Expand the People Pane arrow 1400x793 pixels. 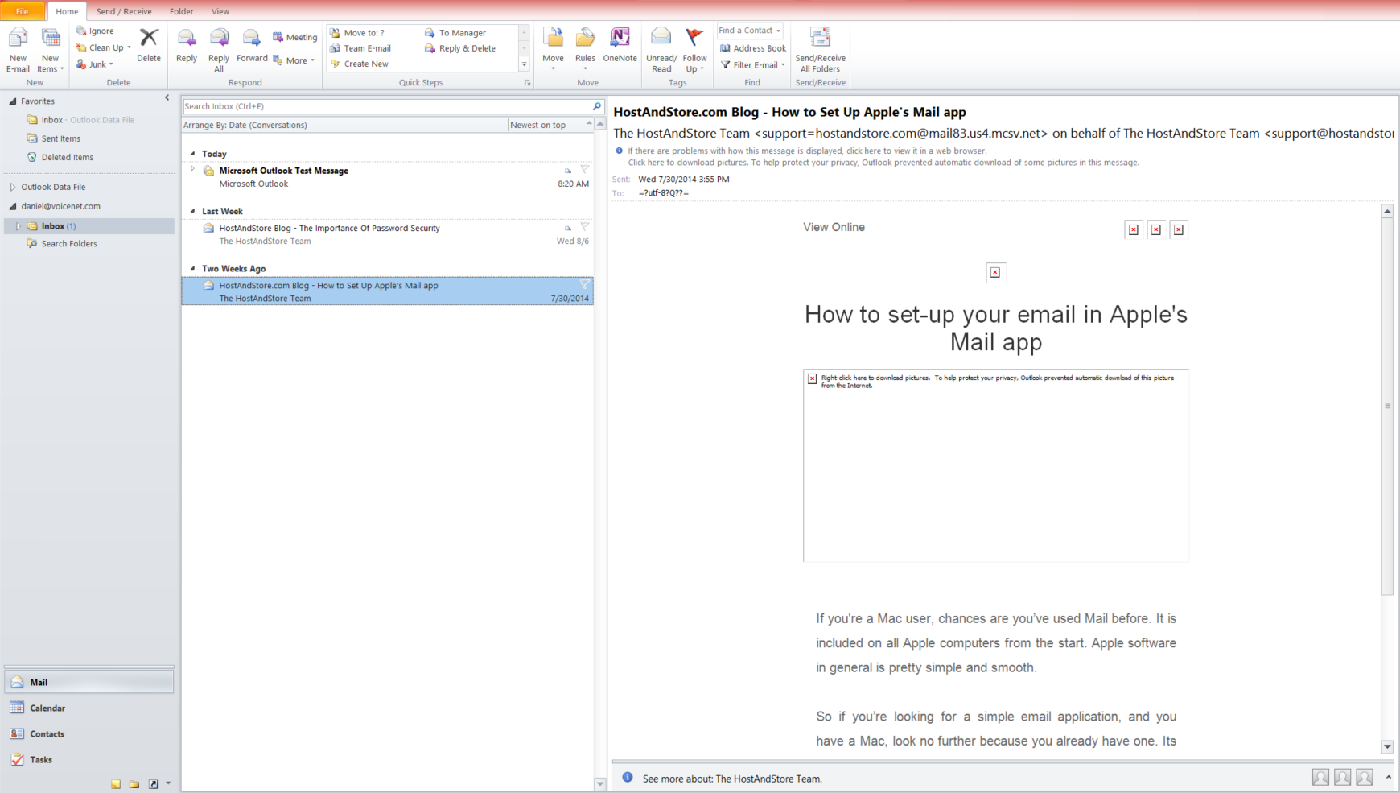1388,777
